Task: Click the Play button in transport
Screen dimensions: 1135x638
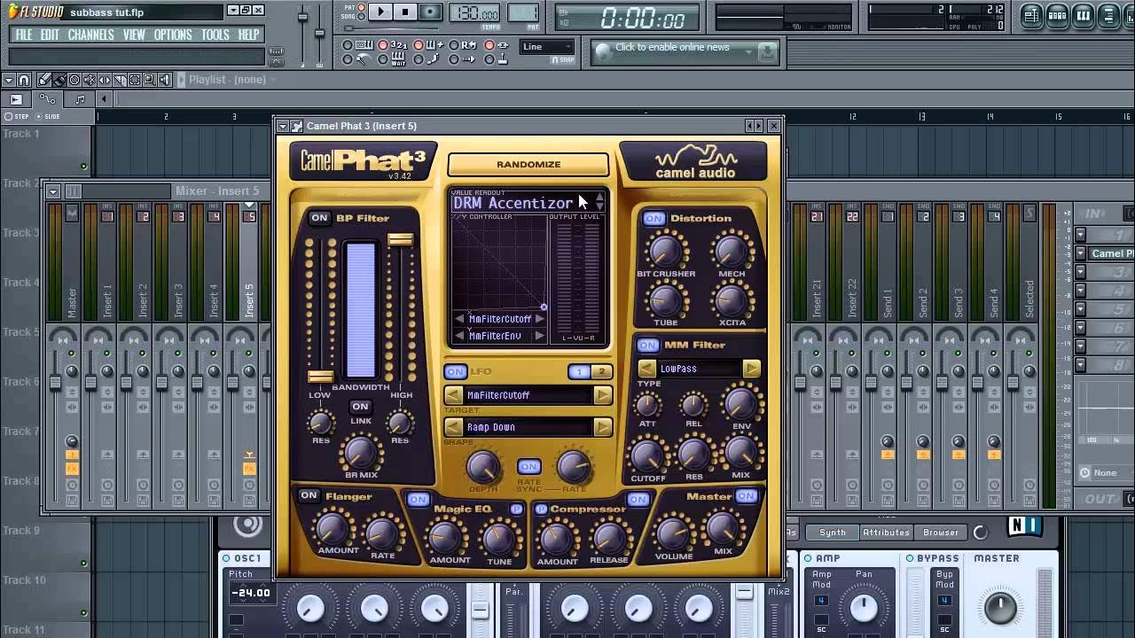Action: point(380,12)
